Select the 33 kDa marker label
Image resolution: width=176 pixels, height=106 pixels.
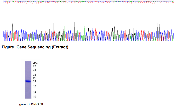click(34, 75)
